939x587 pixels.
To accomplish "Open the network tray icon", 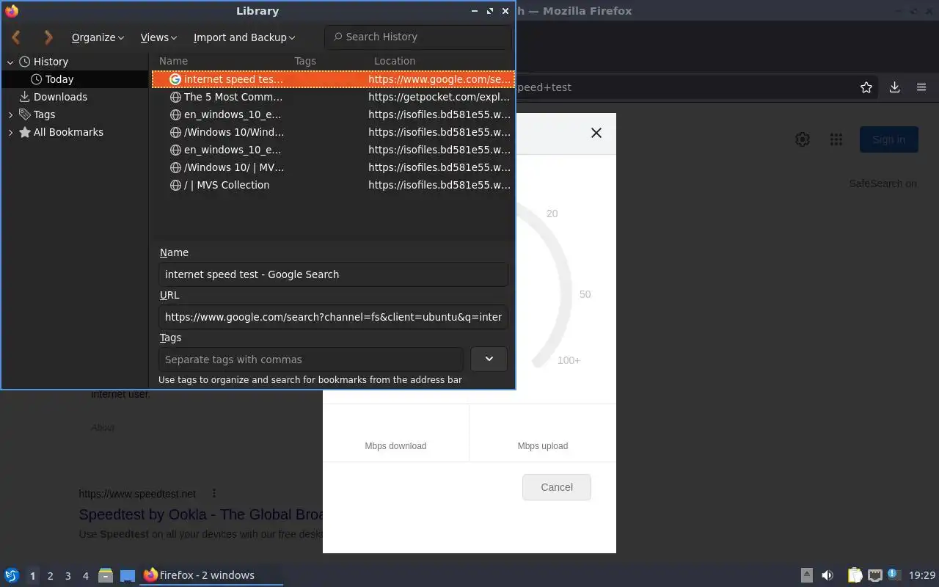I will point(875,575).
